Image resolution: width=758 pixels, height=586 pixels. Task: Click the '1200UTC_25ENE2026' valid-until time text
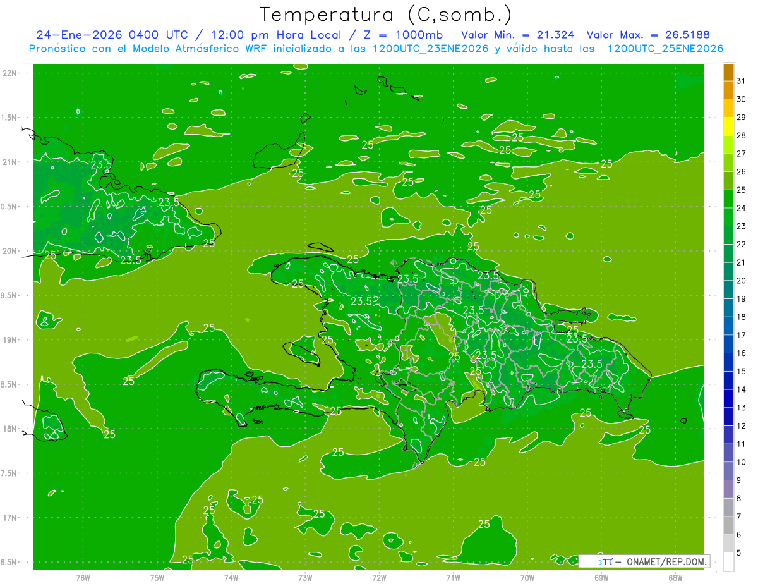click(x=665, y=49)
